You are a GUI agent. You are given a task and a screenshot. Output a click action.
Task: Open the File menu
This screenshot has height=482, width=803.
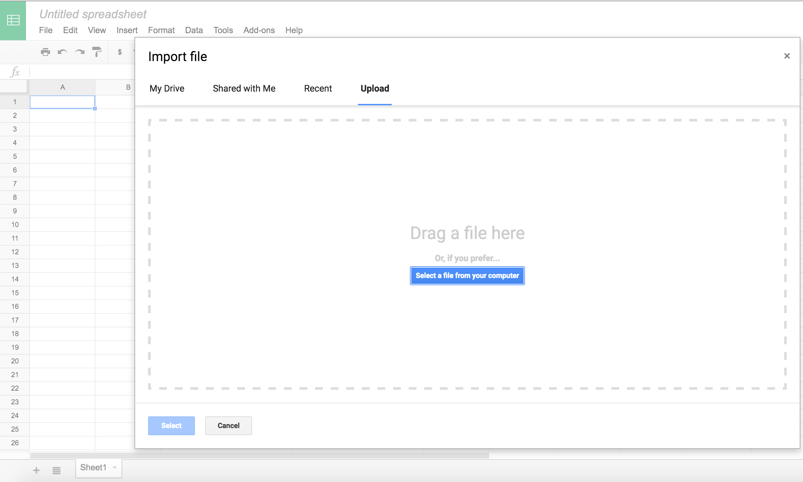pyautogui.click(x=46, y=30)
